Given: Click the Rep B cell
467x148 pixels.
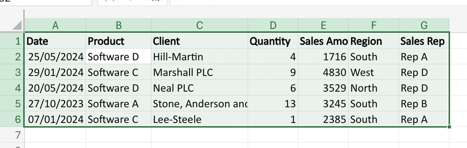Looking at the screenshot, I should [424, 104].
